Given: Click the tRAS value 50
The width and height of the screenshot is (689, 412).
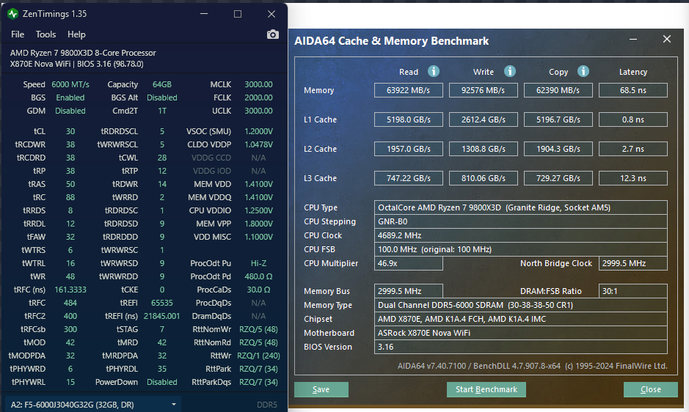Looking at the screenshot, I should click(70, 184).
